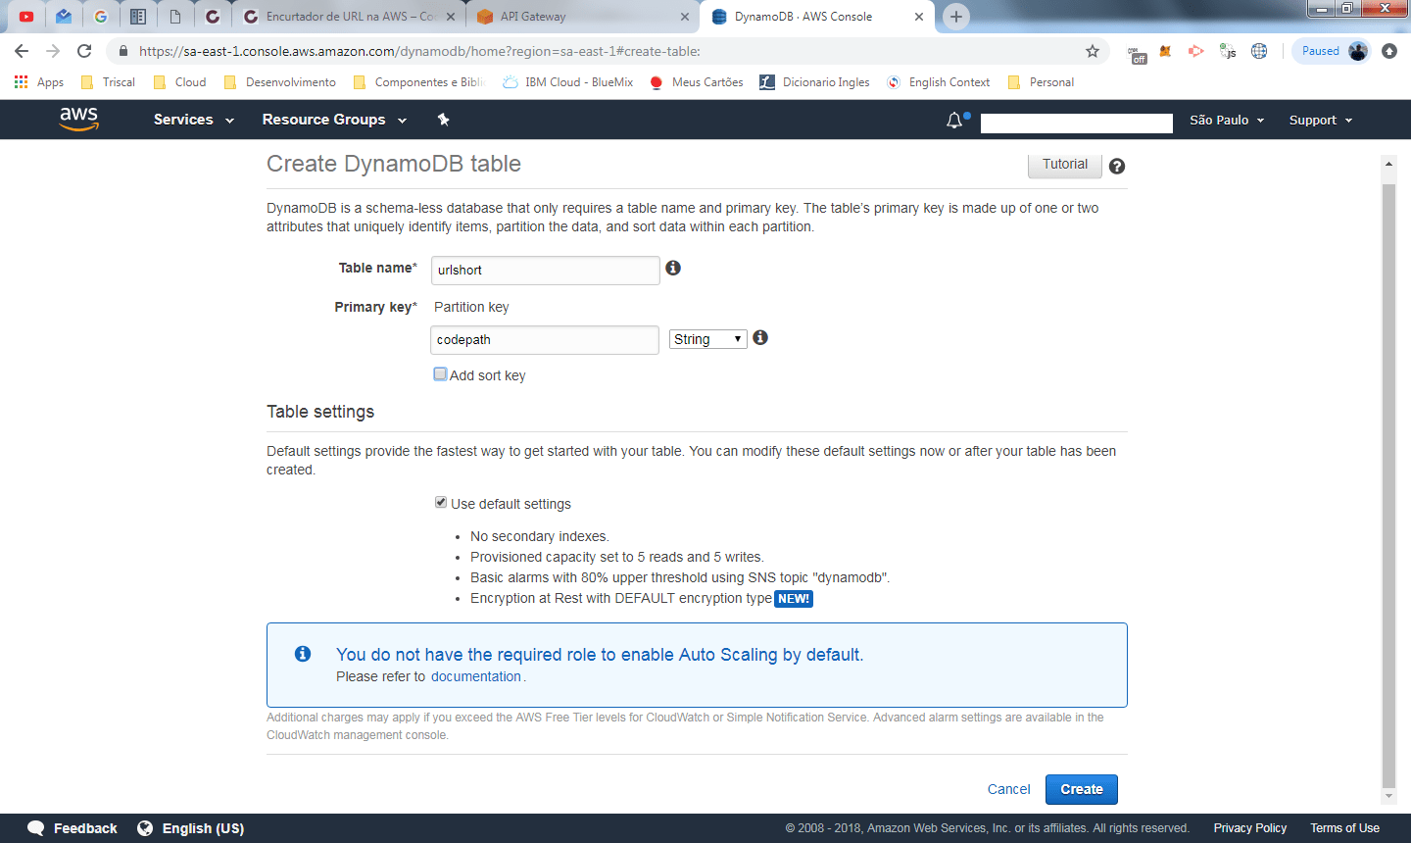Expand the Resource Groups menu
Screen dimensions: 1411x843
pos(334,120)
